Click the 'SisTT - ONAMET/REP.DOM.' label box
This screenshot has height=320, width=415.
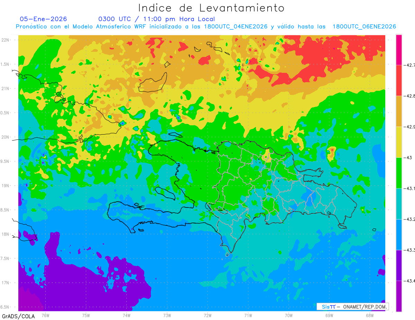[352, 307]
